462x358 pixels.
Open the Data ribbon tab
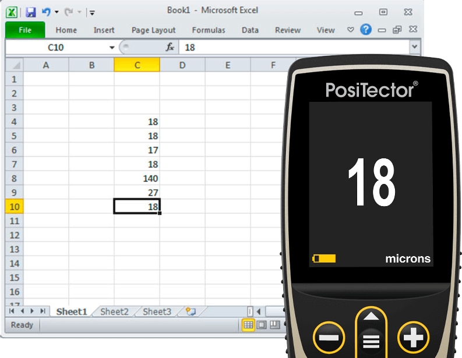250,30
